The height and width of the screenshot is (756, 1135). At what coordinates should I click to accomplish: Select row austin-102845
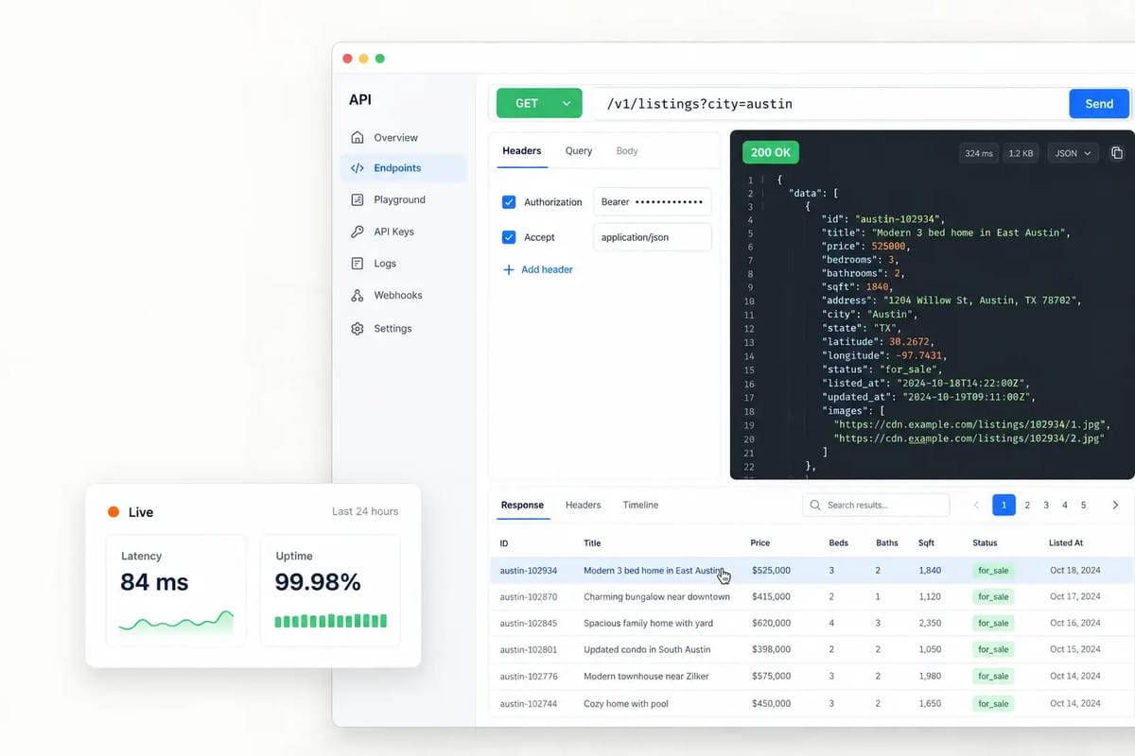(812, 623)
